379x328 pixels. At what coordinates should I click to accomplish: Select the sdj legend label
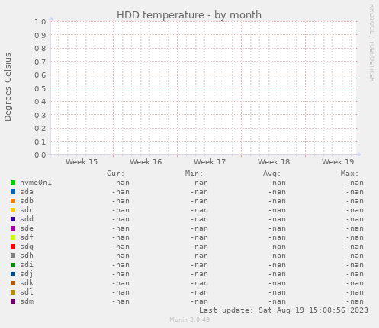[27, 274]
